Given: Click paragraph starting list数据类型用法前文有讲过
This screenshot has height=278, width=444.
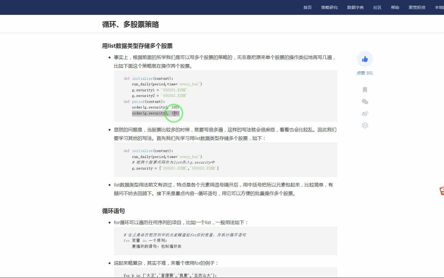Looking at the screenshot, I should click(223, 189).
